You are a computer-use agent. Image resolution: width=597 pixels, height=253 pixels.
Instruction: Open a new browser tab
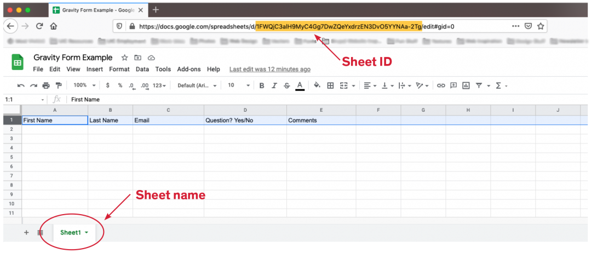point(156,9)
